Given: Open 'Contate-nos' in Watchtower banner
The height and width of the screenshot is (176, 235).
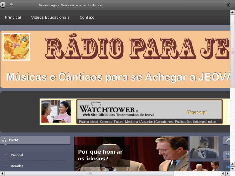Looking at the screenshot, I should point(164,122).
